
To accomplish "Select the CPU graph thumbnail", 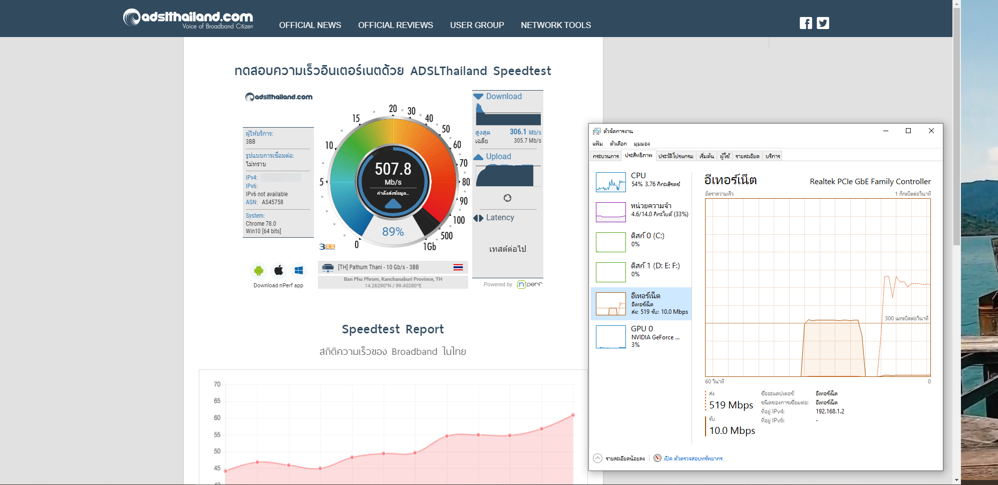I will (x=610, y=182).
